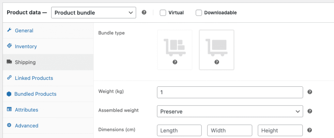Viewport: 334px width, 138px height.
Task: Click the help icon beside Weight field
Action: pyautogui.click(x=310, y=92)
